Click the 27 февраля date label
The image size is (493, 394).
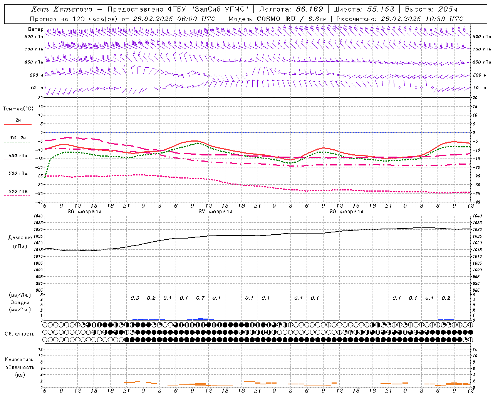pyautogui.click(x=215, y=212)
